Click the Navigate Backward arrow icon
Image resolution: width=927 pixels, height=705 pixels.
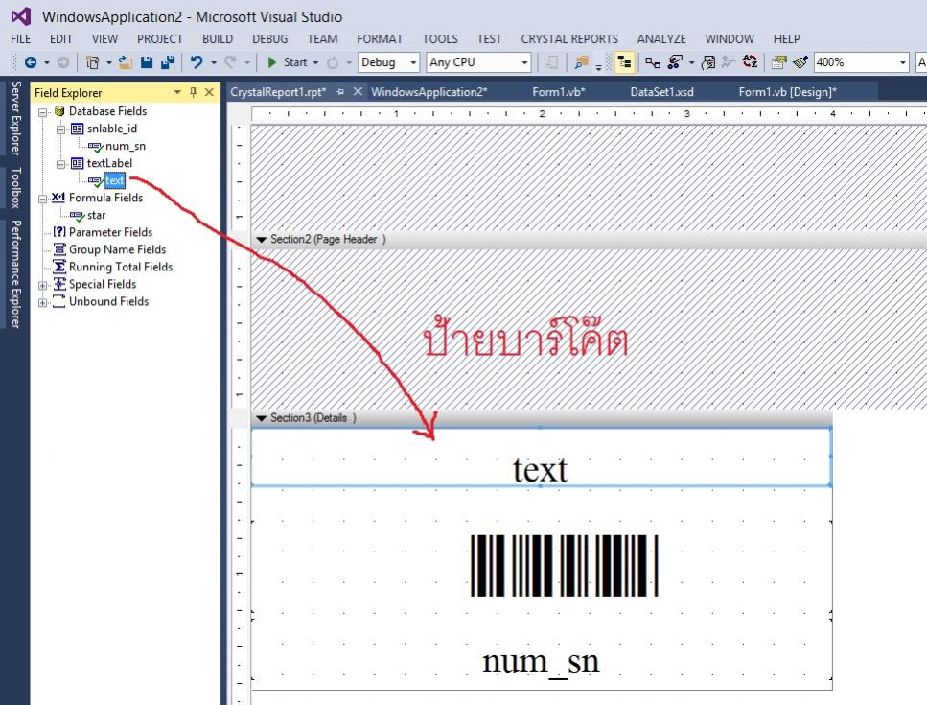click(31, 62)
